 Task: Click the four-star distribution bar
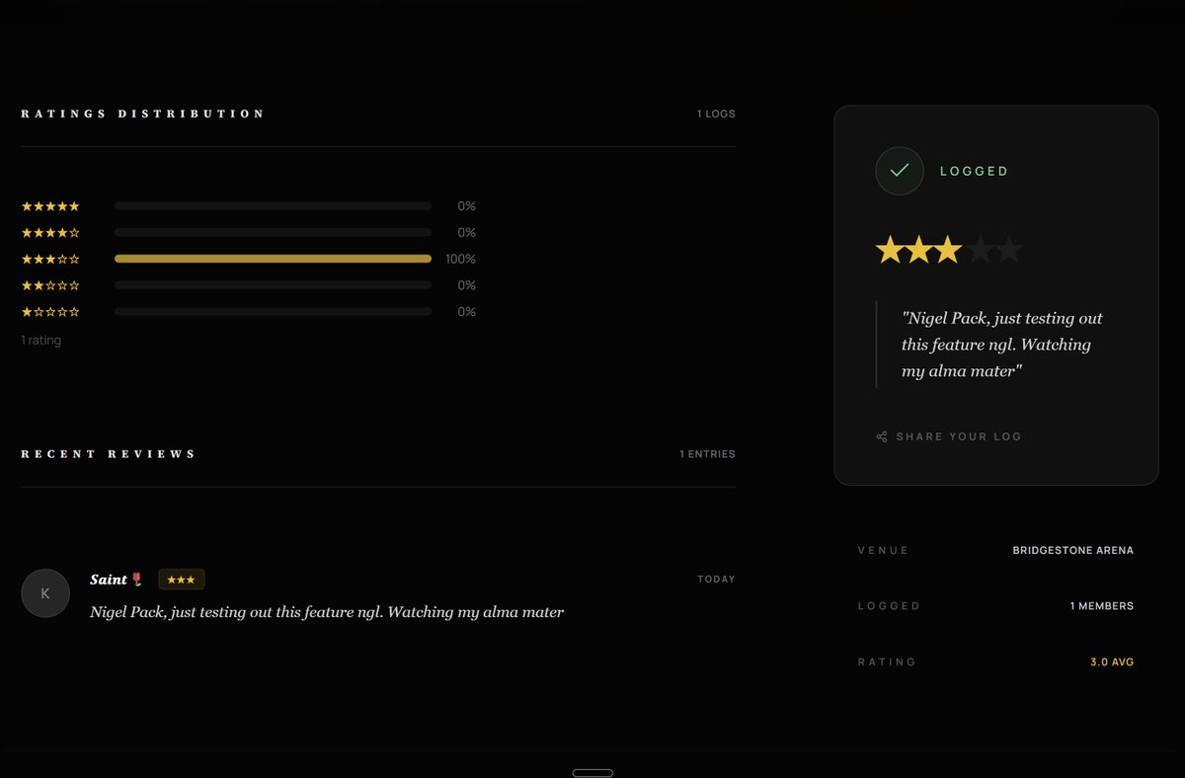tap(273, 233)
